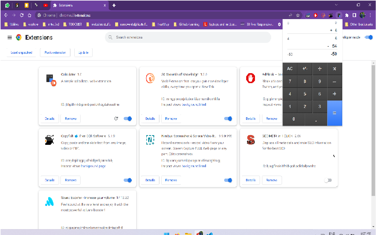Image resolution: width=376 pixels, height=235 pixels.
Task: Remove the Copyfish extension
Action: (x=70, y=180)
